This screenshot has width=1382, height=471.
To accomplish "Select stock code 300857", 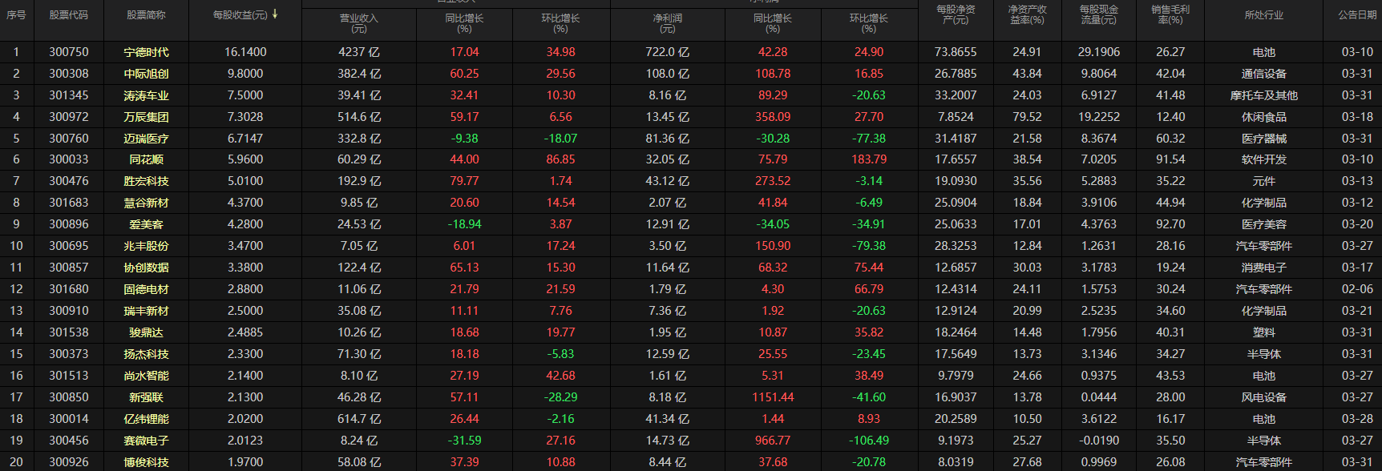I will (69, 268).
